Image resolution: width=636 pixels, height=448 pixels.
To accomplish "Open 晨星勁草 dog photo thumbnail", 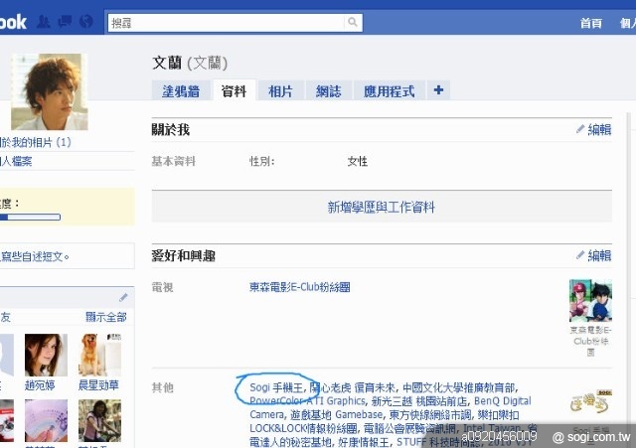I will (99, 355).
